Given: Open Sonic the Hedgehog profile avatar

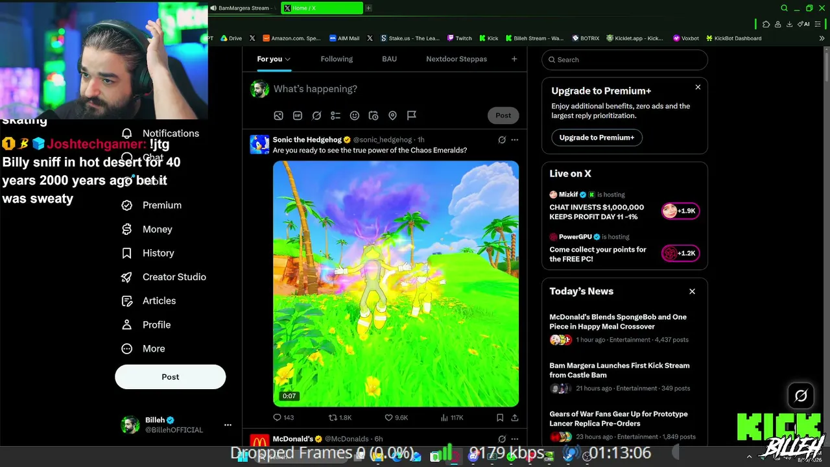Looking at the screenshot, I should (259, 144).
